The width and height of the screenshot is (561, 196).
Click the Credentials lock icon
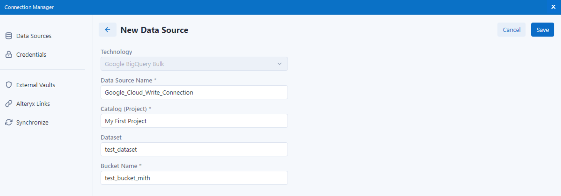click(x=9, y=55)
